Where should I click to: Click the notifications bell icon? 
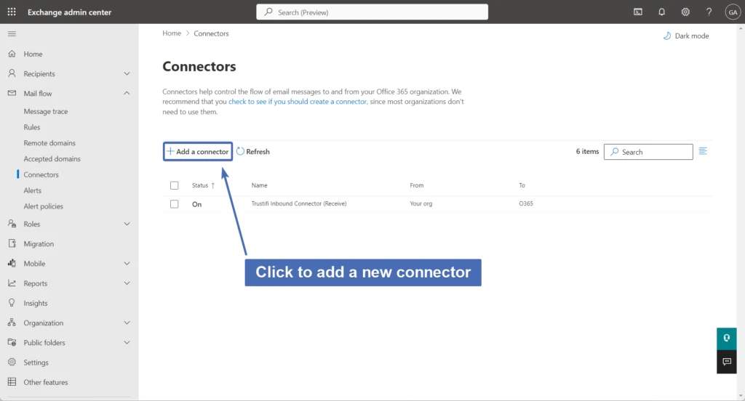(x=661, y=12)
